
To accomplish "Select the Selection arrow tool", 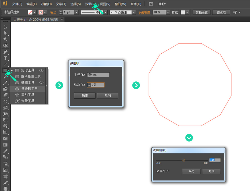I will click(x=5, y=27).
